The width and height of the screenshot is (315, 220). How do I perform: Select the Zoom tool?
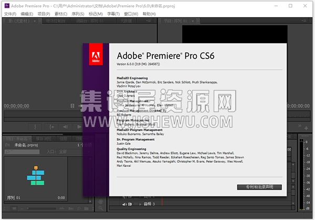(x=101, y=208)
